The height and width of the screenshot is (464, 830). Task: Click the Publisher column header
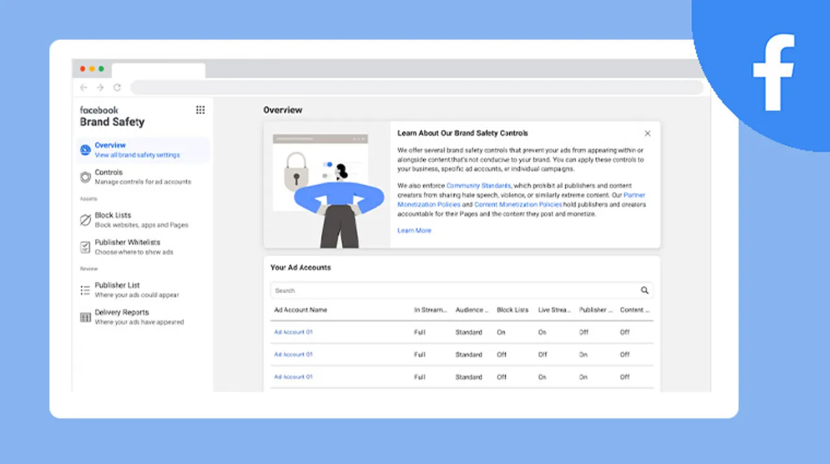596,310
